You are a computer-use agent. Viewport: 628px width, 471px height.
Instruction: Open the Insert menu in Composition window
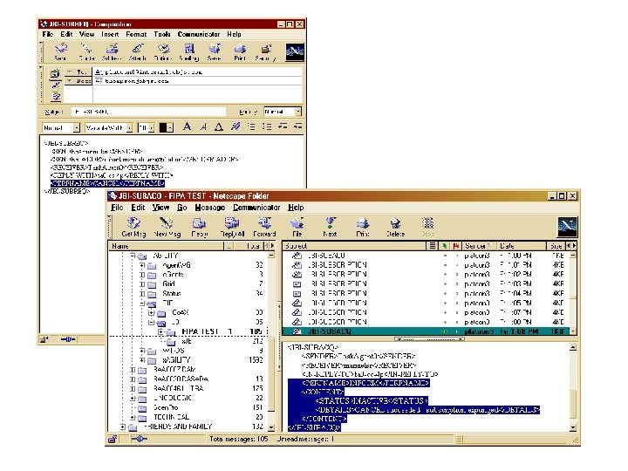click(110, 34)
